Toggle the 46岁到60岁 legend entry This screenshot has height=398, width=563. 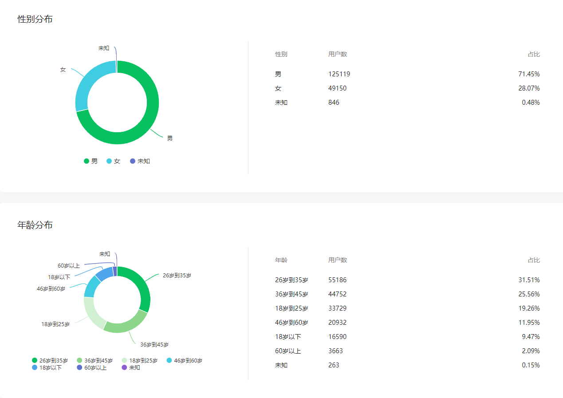tap(185, 361)
